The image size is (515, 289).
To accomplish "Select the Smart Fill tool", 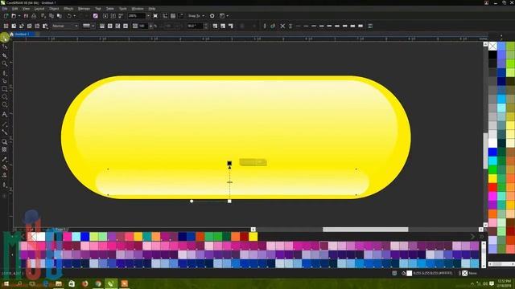I will (5, 175).
